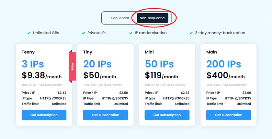Click the Teeny plan title
The width and height of the screenshot is (272, 139).
(x=28, y=52)
